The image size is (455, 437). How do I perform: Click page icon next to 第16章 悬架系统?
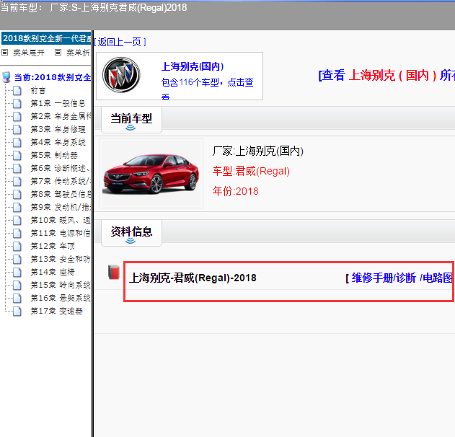[17, 298]
